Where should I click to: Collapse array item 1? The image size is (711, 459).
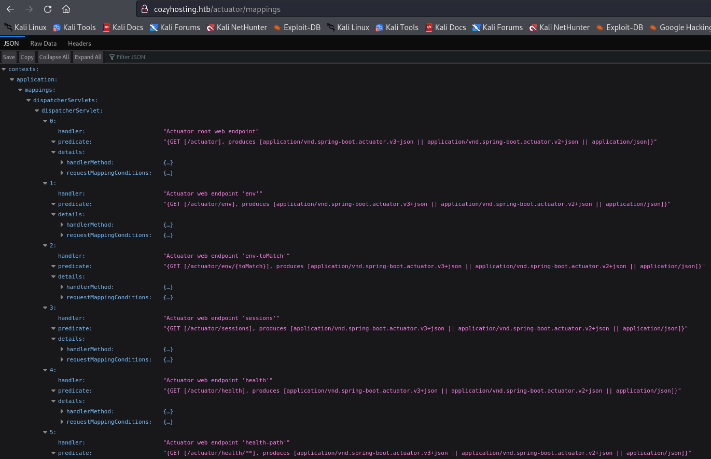click(46, 183)
